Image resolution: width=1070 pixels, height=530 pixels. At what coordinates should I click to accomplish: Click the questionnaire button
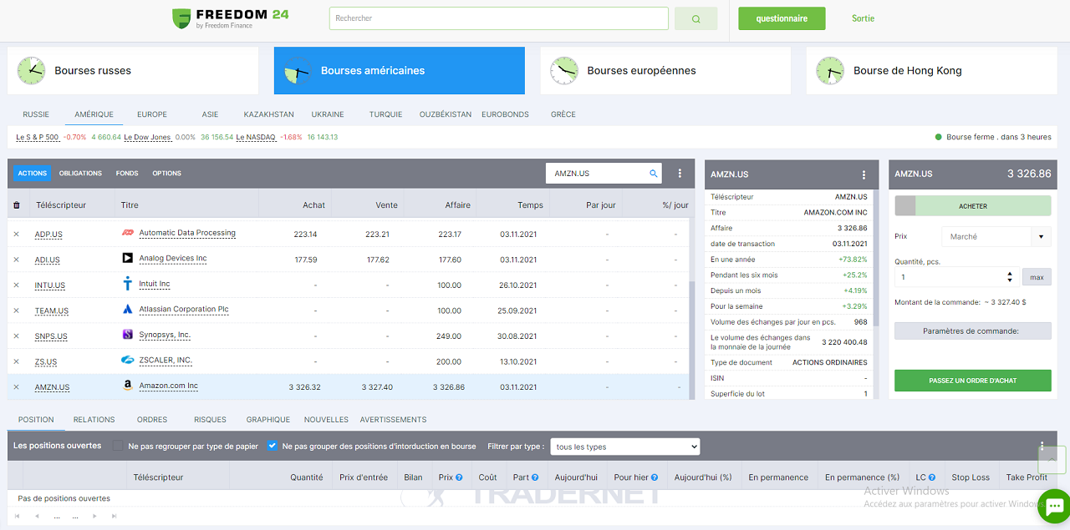pos(782,18)
